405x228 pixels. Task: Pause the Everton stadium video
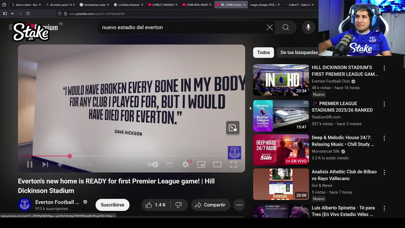(x=29, y=164)
